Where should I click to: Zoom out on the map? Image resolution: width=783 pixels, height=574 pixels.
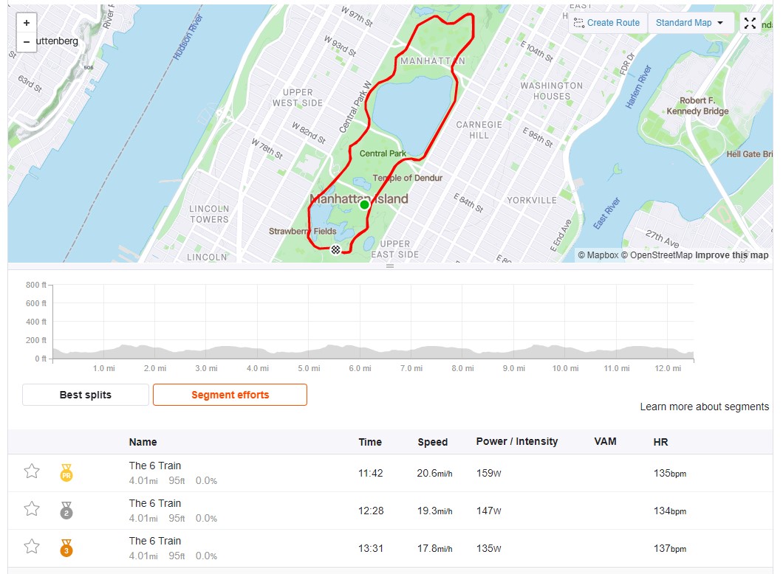coord(27,42)
